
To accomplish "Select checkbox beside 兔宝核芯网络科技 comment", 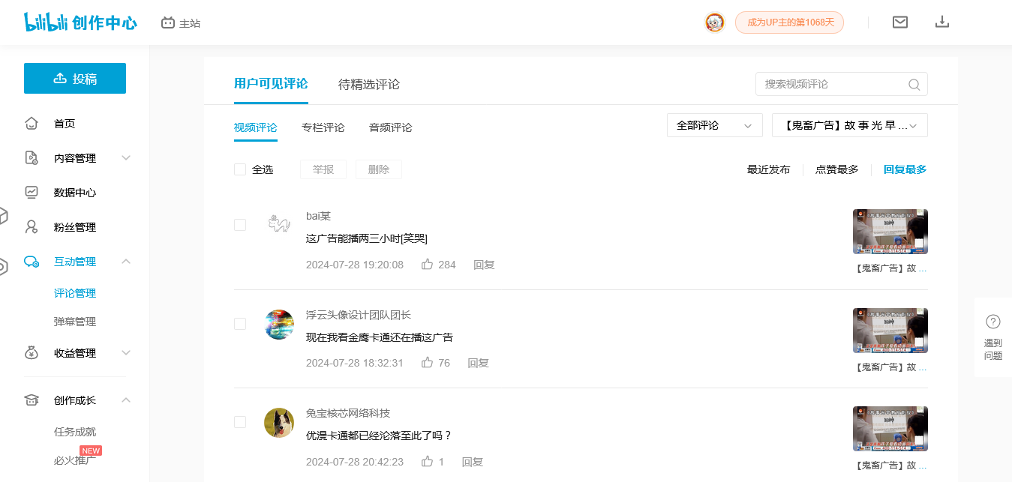I will coord(240,422).
